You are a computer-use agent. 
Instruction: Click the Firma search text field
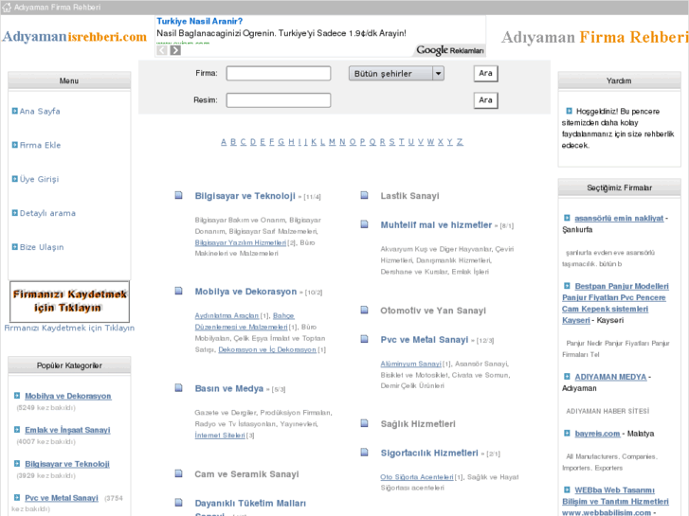(x=279, y=73)
